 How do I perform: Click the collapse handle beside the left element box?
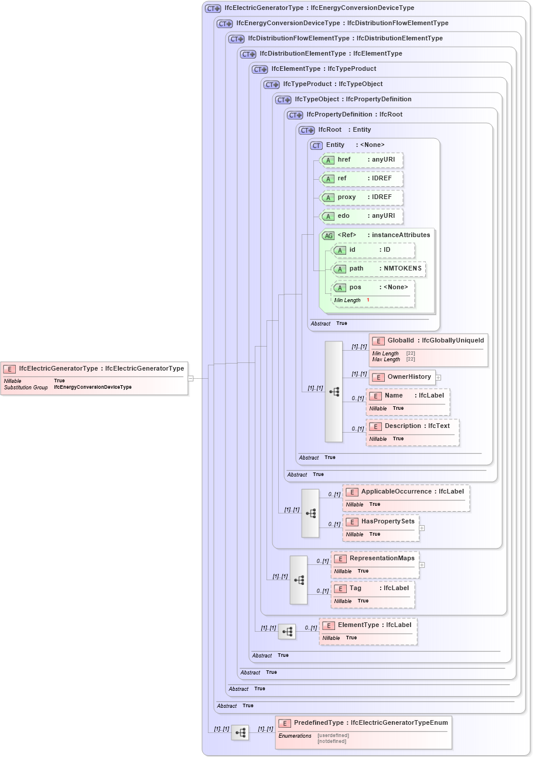click(192, 378)
